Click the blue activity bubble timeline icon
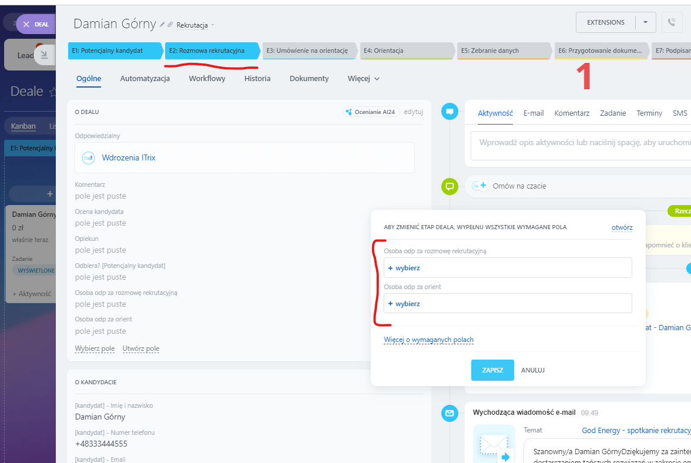The width and height of the screenshot is (691, 463). coord(450,111)
